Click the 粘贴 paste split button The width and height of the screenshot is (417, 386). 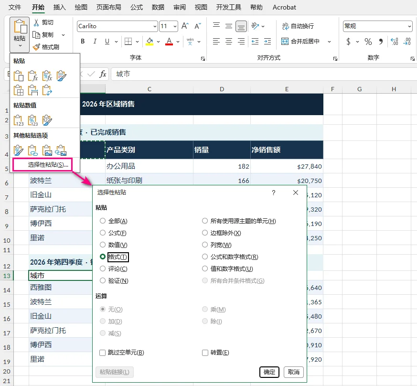[x=20, y=34]
